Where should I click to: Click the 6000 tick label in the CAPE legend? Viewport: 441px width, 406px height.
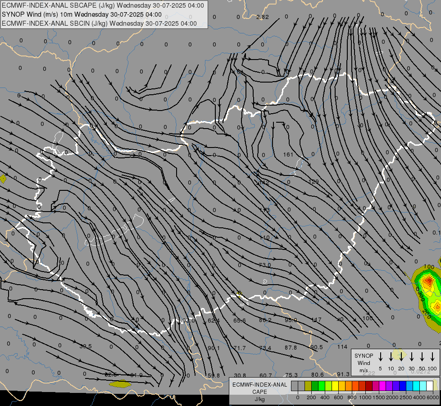pos(433,397)
